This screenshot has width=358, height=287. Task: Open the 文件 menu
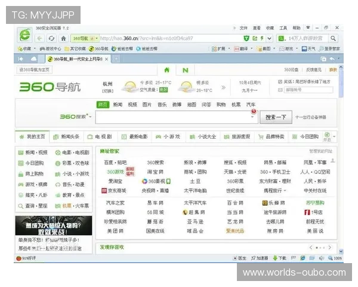(243, 28)
